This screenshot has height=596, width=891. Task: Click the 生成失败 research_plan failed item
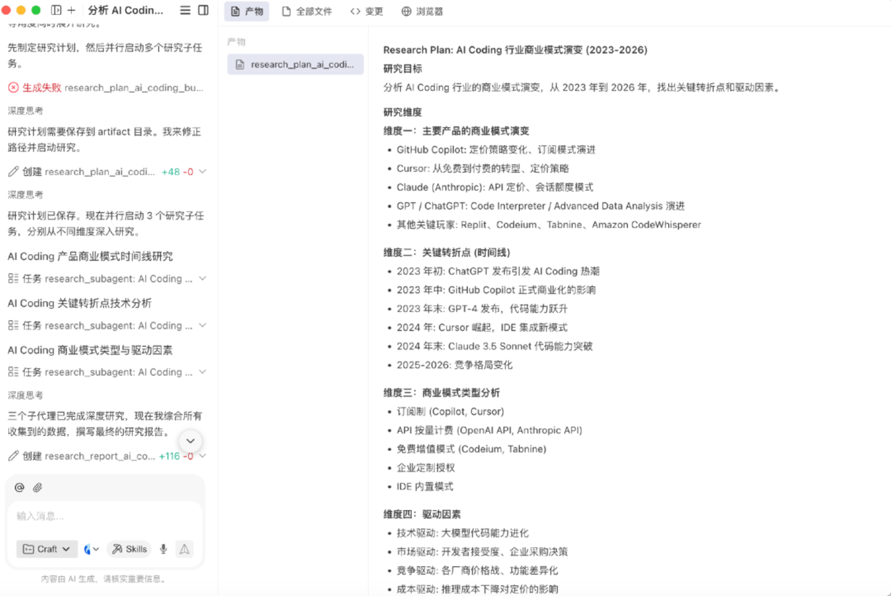(105, 88)
